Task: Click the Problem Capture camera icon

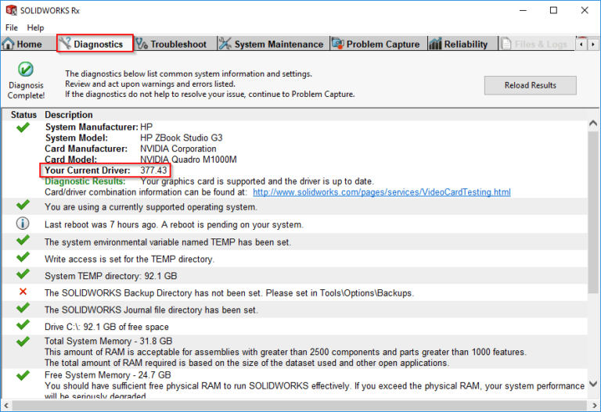Action: click(x=338, y=44)
